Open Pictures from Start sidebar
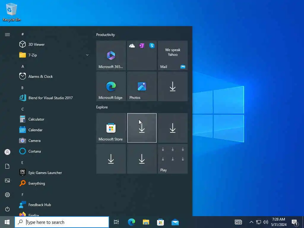Image resolution: width=304 pixels, height=228 pixels. coord(7,181)
